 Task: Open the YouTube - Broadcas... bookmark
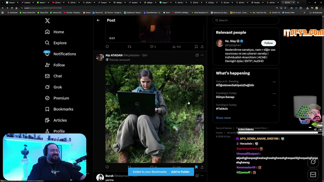(72, 12)
